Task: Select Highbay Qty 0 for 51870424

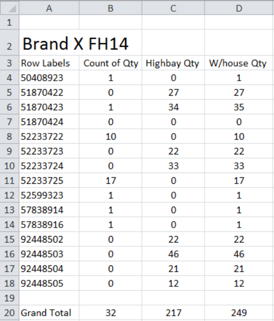Action: pos(173,122)
